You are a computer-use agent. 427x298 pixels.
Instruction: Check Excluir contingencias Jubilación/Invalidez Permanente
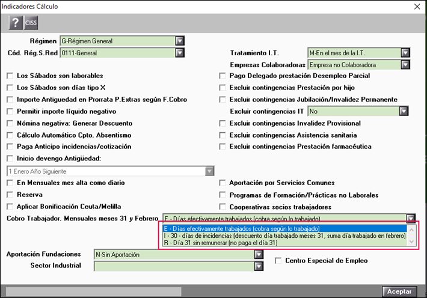223,100
